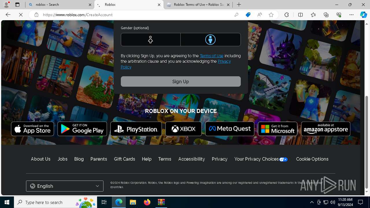Click the Read aloud icon

260,15
